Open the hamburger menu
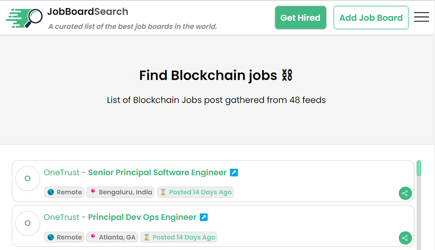Screen dimensions: 435x250 421,17
